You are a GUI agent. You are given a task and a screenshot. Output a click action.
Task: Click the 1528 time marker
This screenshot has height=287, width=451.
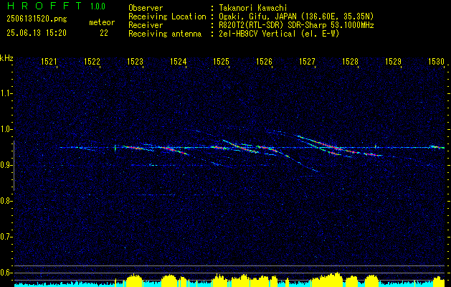[x=351, y=61]
